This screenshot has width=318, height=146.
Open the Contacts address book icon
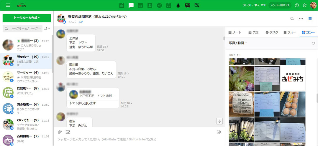[x=150, y=5]
